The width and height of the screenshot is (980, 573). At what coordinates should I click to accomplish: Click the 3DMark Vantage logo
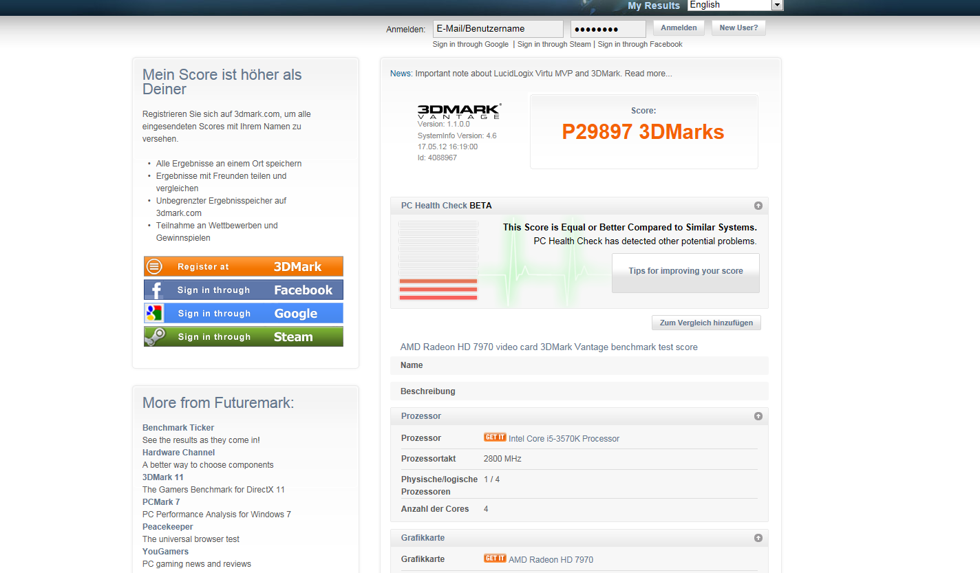click(x=459, y=111)
